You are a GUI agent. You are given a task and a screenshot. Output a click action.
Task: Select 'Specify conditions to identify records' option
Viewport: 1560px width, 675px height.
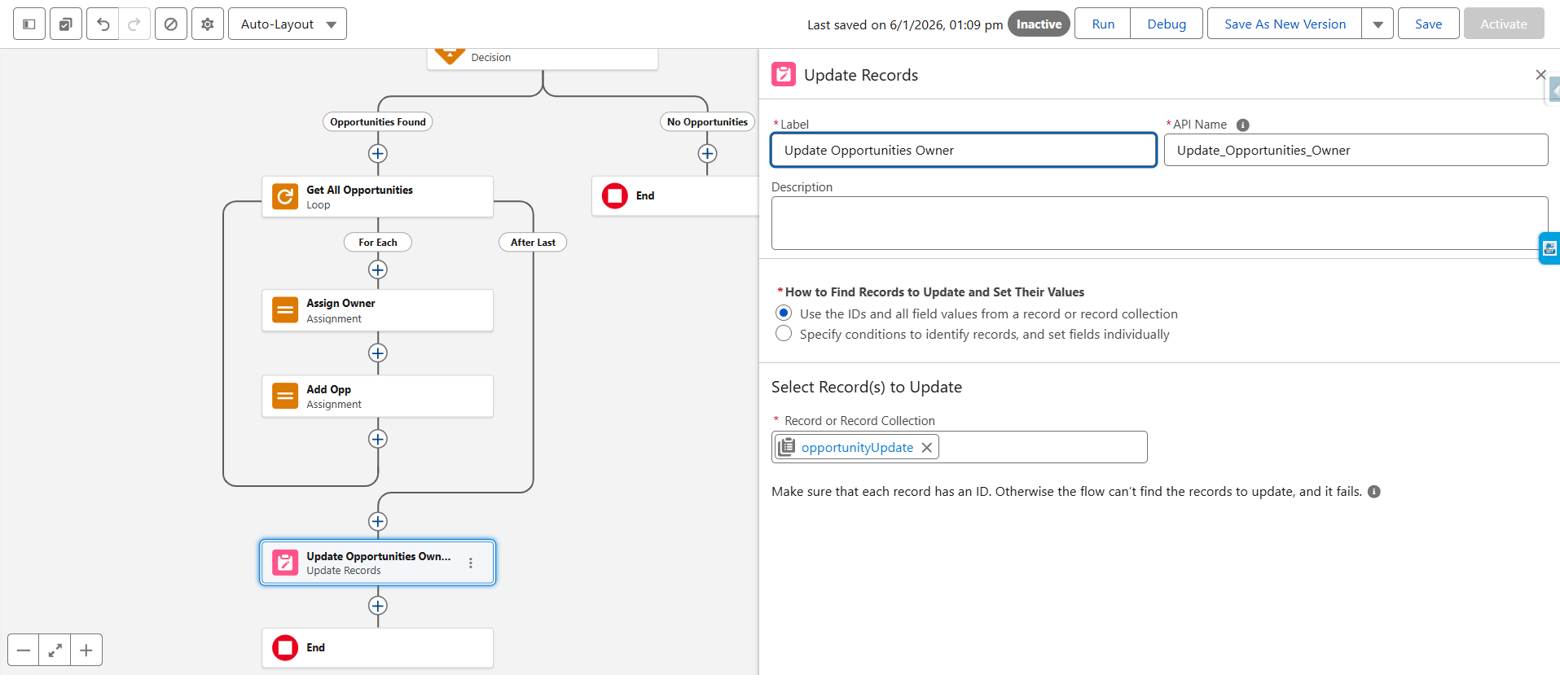pyautogui.click(x=784, y=334)
